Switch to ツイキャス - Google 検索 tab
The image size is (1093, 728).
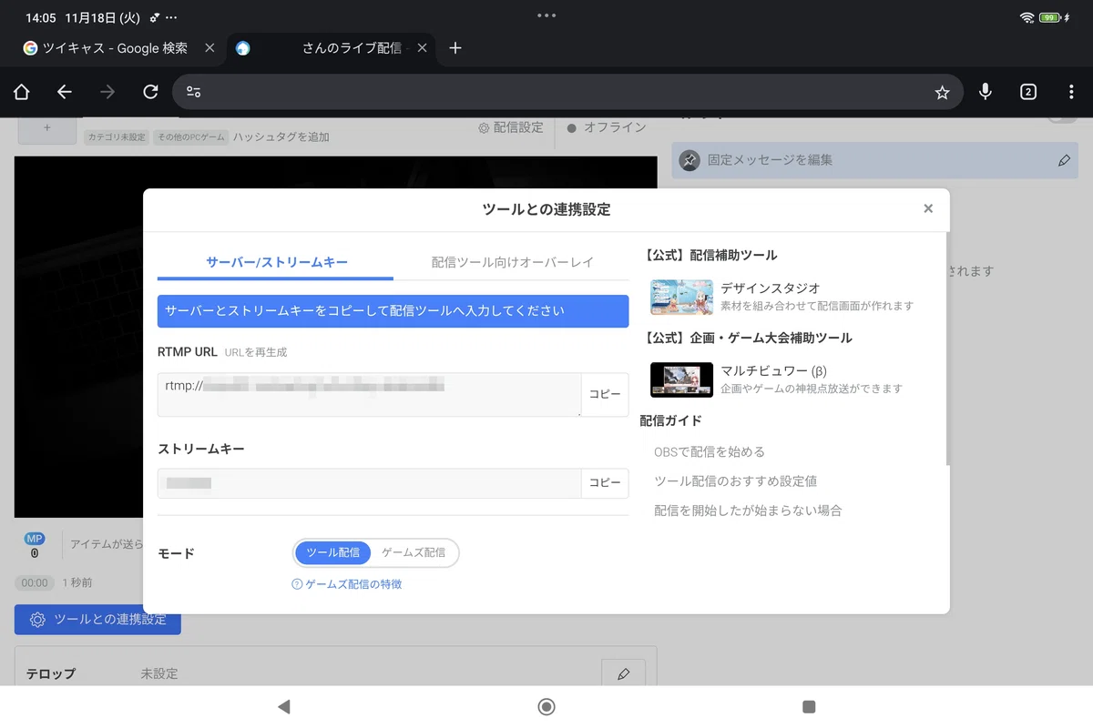click(x=115, y=48)
